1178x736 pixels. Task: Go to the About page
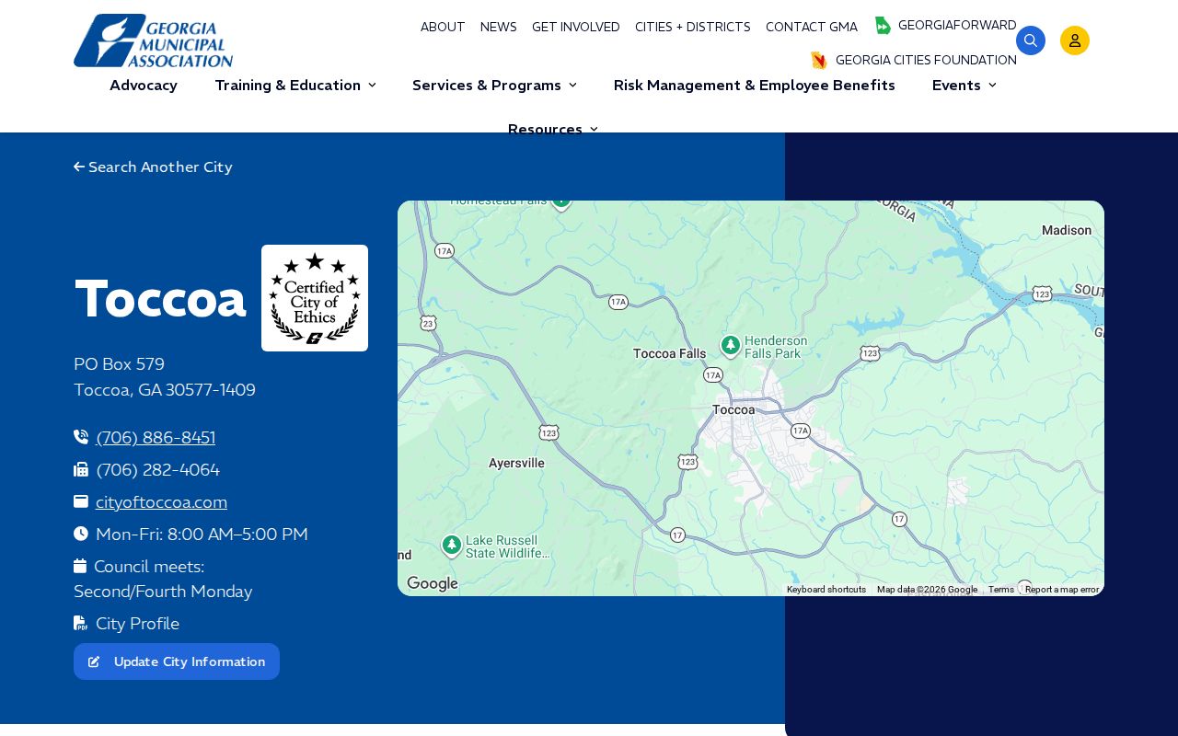[443, 28]
